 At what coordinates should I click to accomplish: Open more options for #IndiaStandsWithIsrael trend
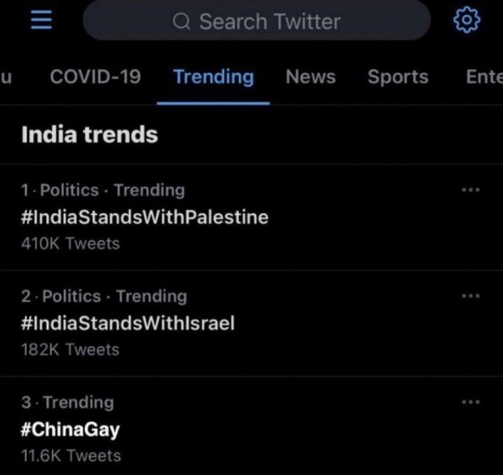tap(471, 296)
